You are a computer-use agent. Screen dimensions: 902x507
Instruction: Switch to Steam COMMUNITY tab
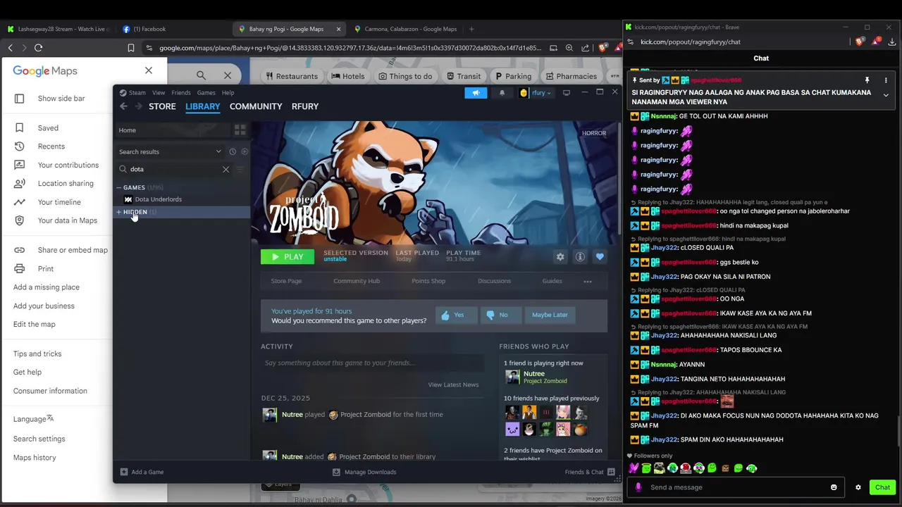click(256, 106)
